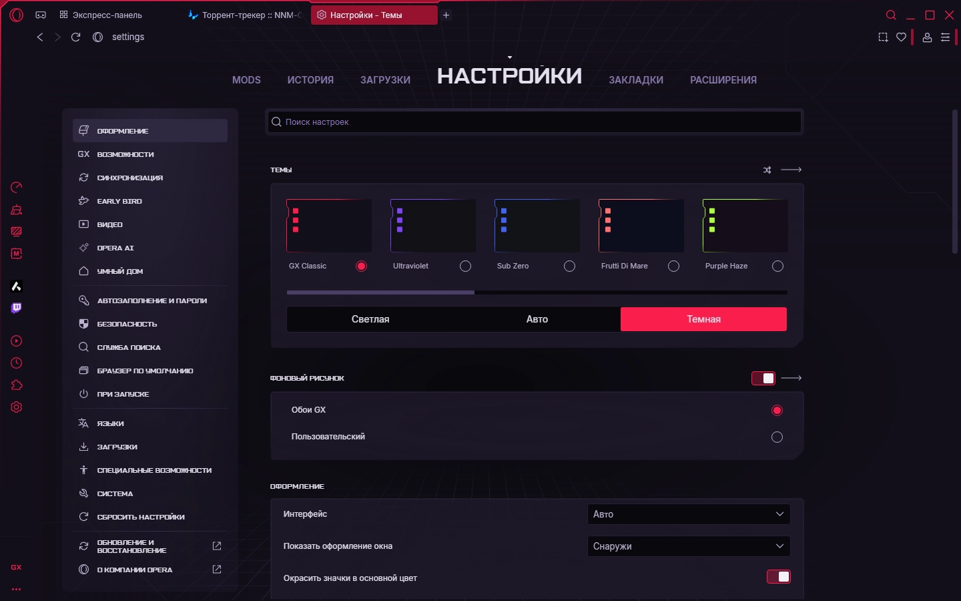Expand themes section with the arrow
The height and width of the screenshot is (601, 961).
(x=791, y=170)
